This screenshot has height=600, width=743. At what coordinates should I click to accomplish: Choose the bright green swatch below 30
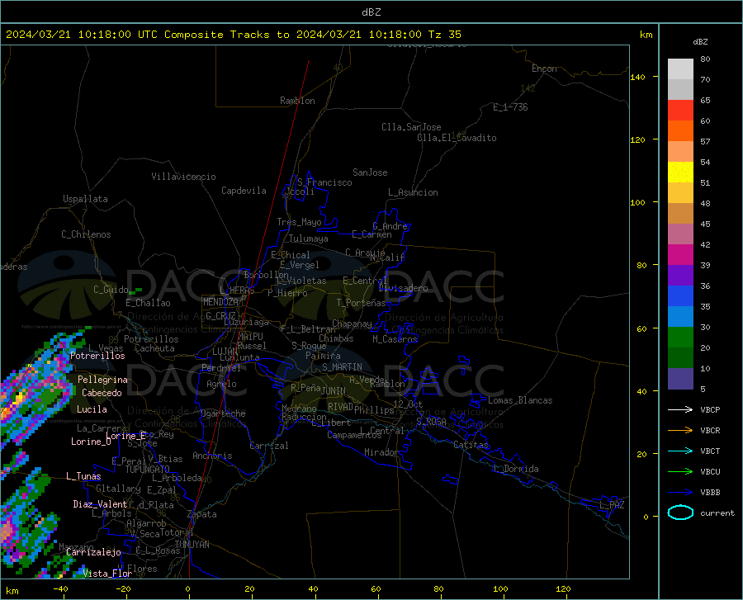click(680, 338)
